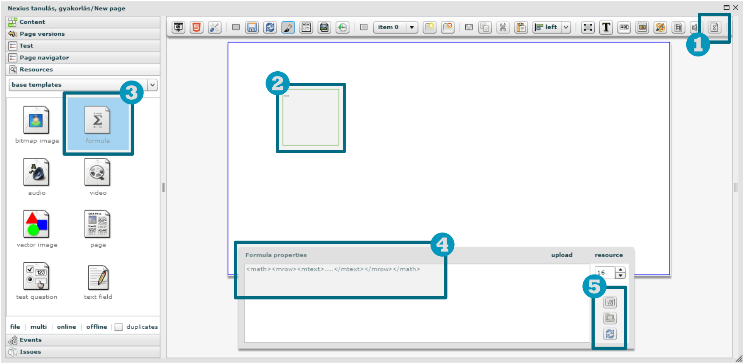Click the HTML5 export icon in toolbar
Image resolution: width=744 pixels, height=364 pixels.
196,28
